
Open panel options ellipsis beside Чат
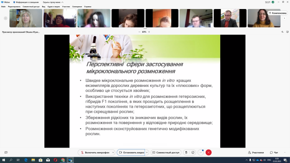click(x=285, y=153)
